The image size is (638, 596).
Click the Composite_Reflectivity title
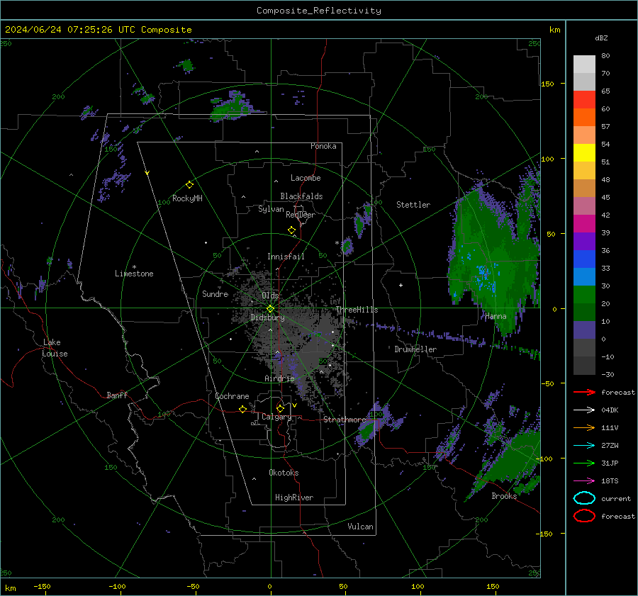pos(319,11)
